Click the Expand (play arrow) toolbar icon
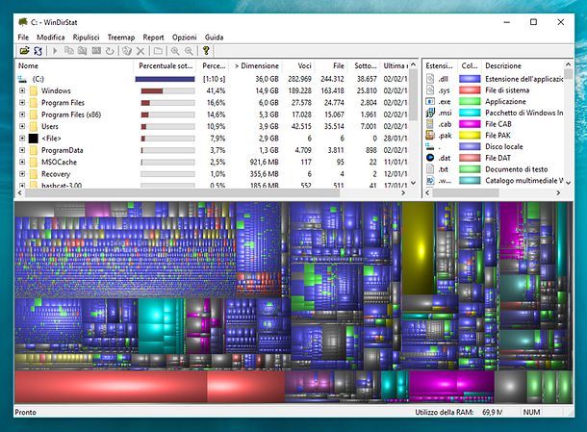This screenshot has width=587, height=432. (x=55, y=51)
